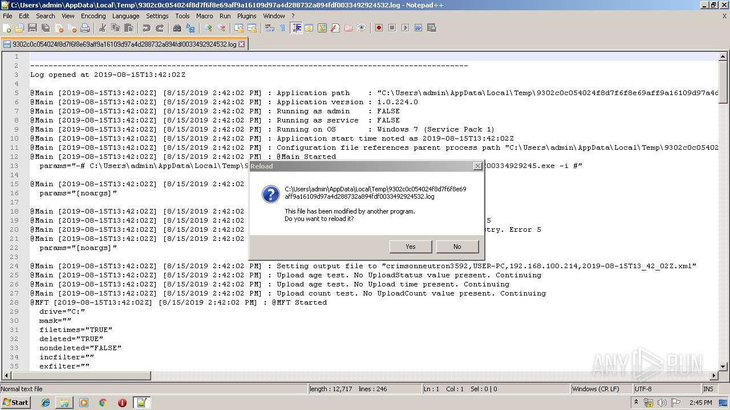Click the Save All toolbar icon

tap(46, 28)
